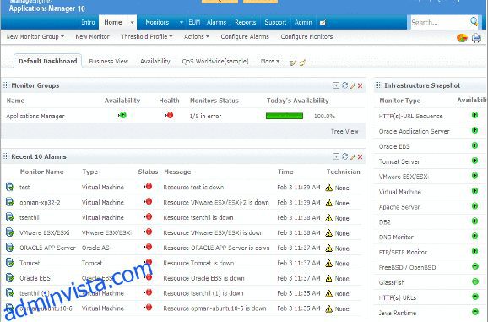Click the edit dashboard icon after More

pos(293,63)
